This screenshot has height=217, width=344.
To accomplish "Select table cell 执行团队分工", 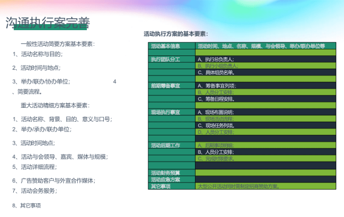I will [172, 59].
